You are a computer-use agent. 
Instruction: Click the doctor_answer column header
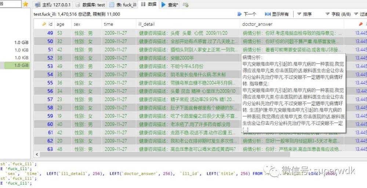(x=292, y=24)
